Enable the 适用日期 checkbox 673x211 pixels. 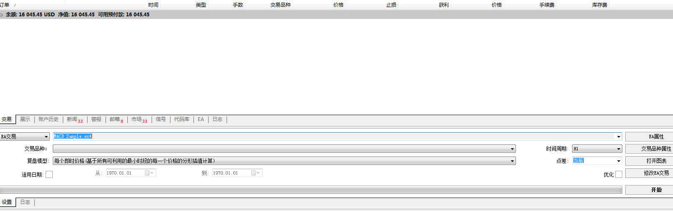point(49,175)
